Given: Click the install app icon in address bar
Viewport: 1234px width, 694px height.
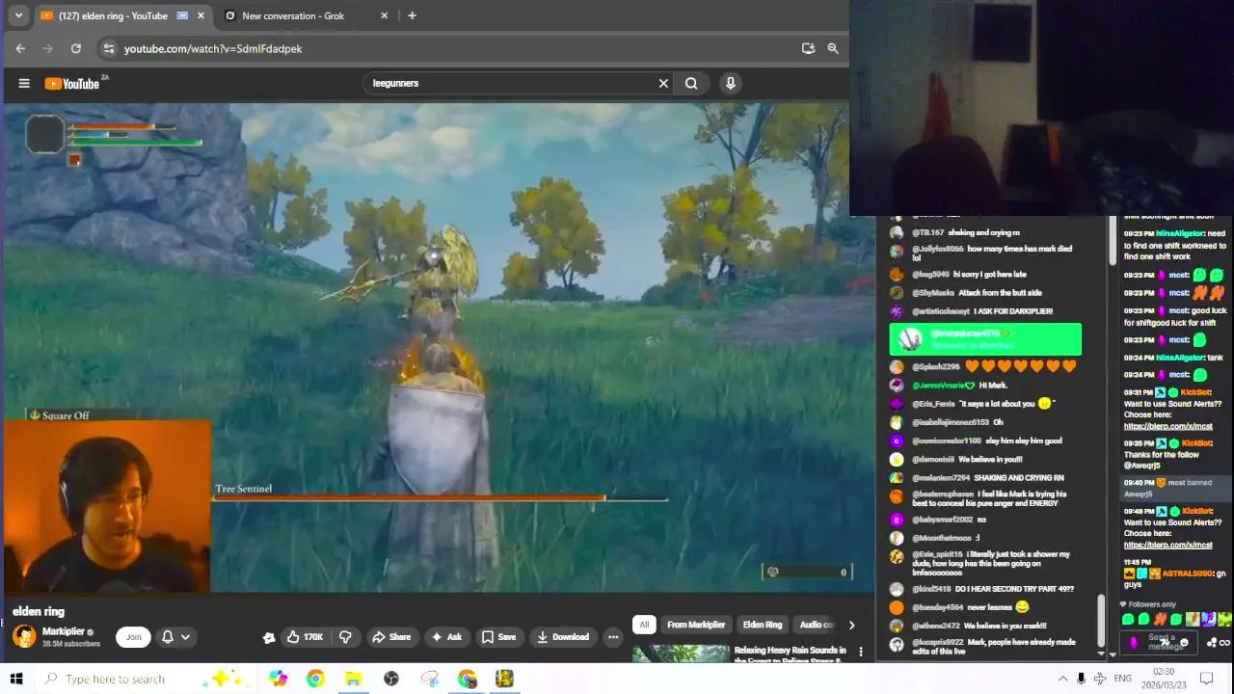Looking at the screenshot, I should 808,48.
